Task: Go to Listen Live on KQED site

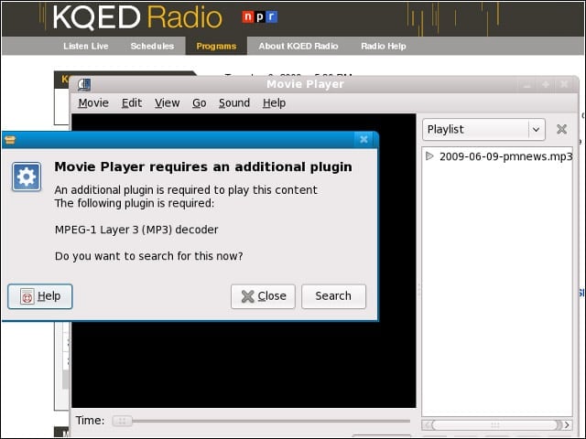Action: tap(85, 46)
